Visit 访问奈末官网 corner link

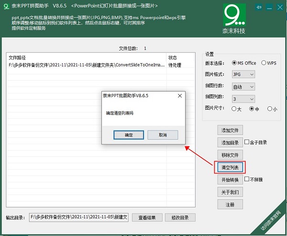(270, 220)
